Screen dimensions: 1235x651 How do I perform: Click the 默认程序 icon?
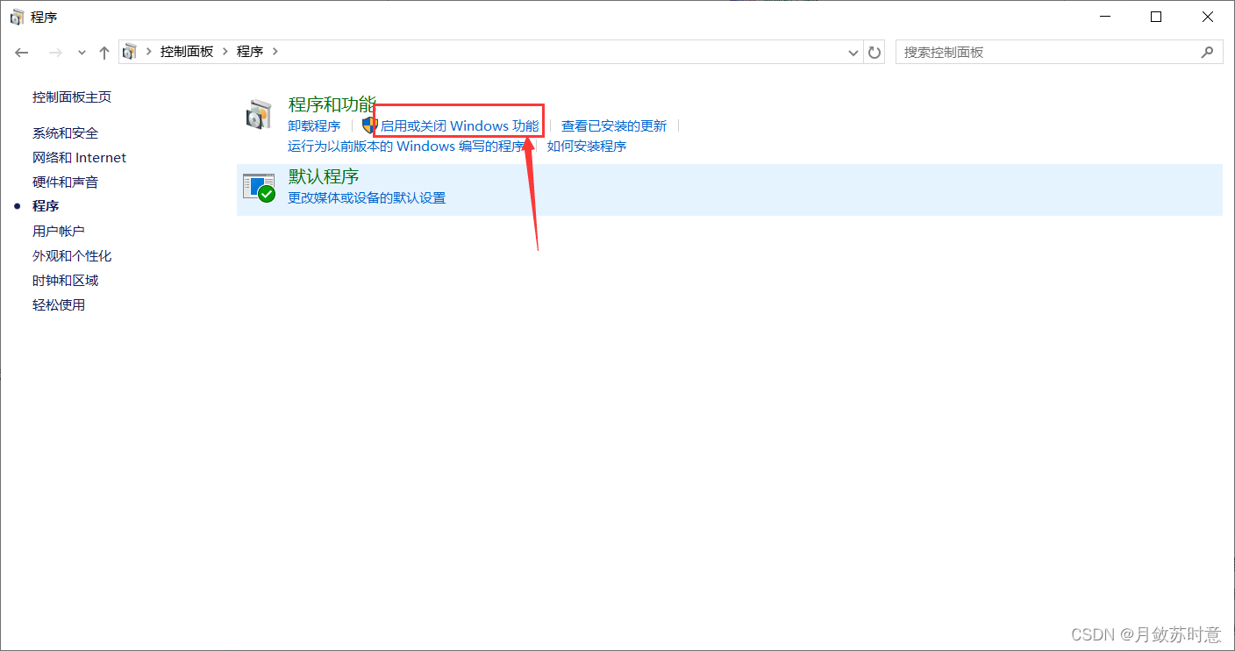coord(259,188)
